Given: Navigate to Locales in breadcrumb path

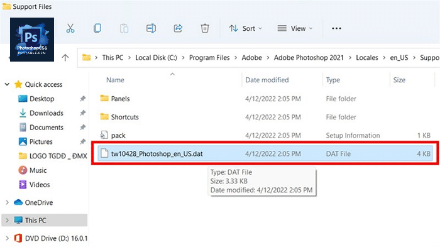Looking at the screenshot, I should coord(367,58).
